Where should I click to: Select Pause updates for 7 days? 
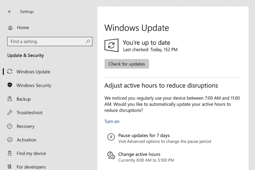click(x=144, y=135)
